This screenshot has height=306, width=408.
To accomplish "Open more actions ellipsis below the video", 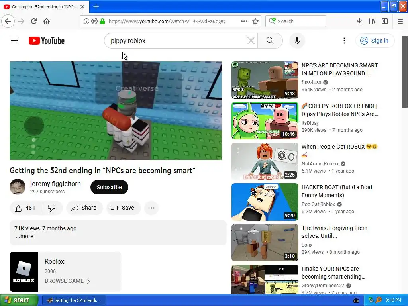I will pos(151,208).
